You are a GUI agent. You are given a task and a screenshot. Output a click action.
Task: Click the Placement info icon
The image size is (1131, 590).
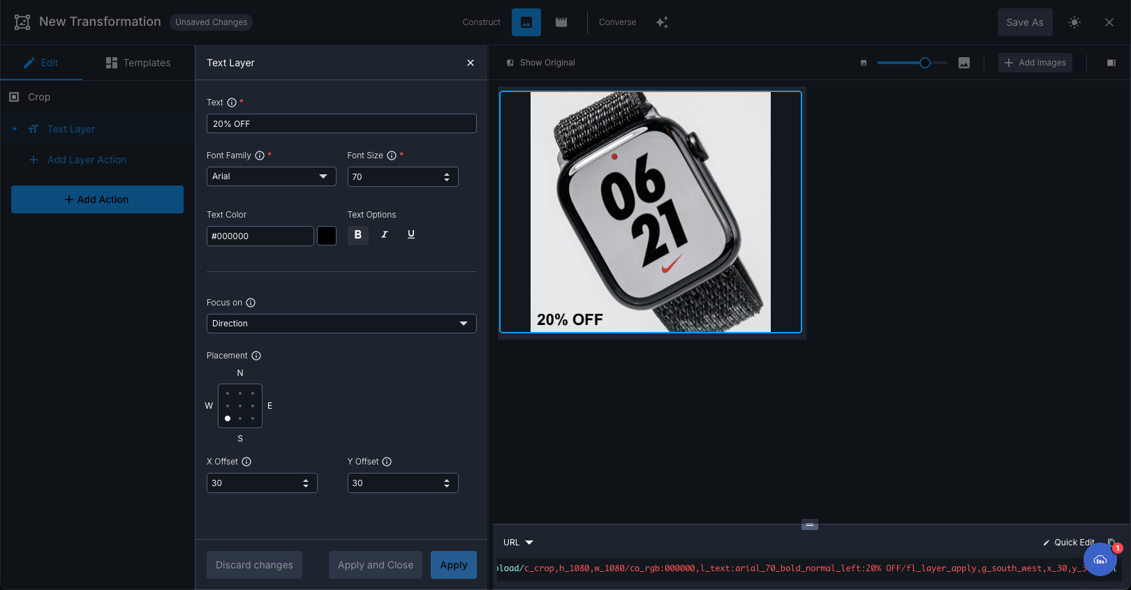[256, 356]
